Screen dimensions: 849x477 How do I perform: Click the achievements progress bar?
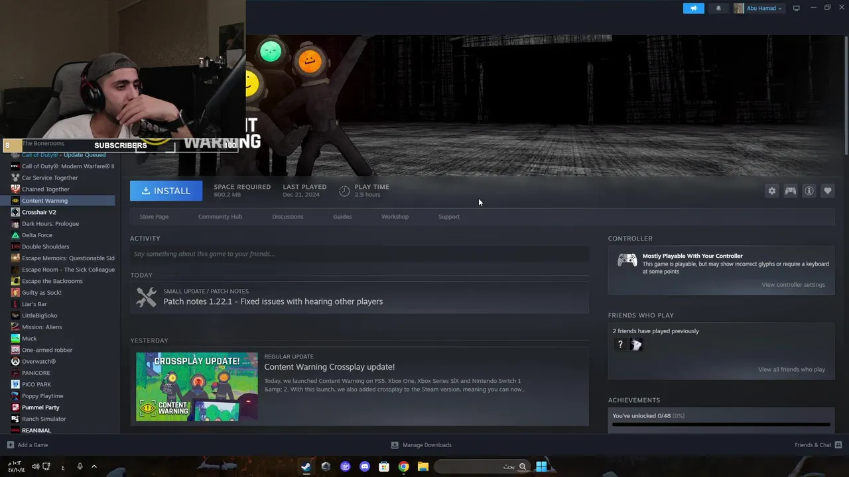click(x=721, y=424)
